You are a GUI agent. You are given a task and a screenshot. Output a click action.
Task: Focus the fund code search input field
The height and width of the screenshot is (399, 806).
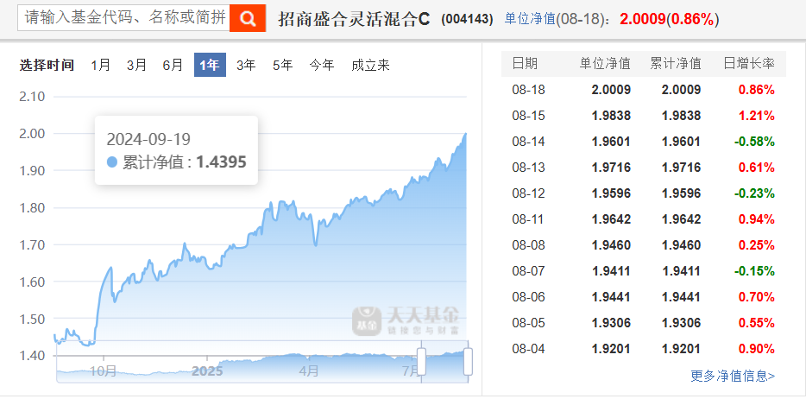pos(123,18)
